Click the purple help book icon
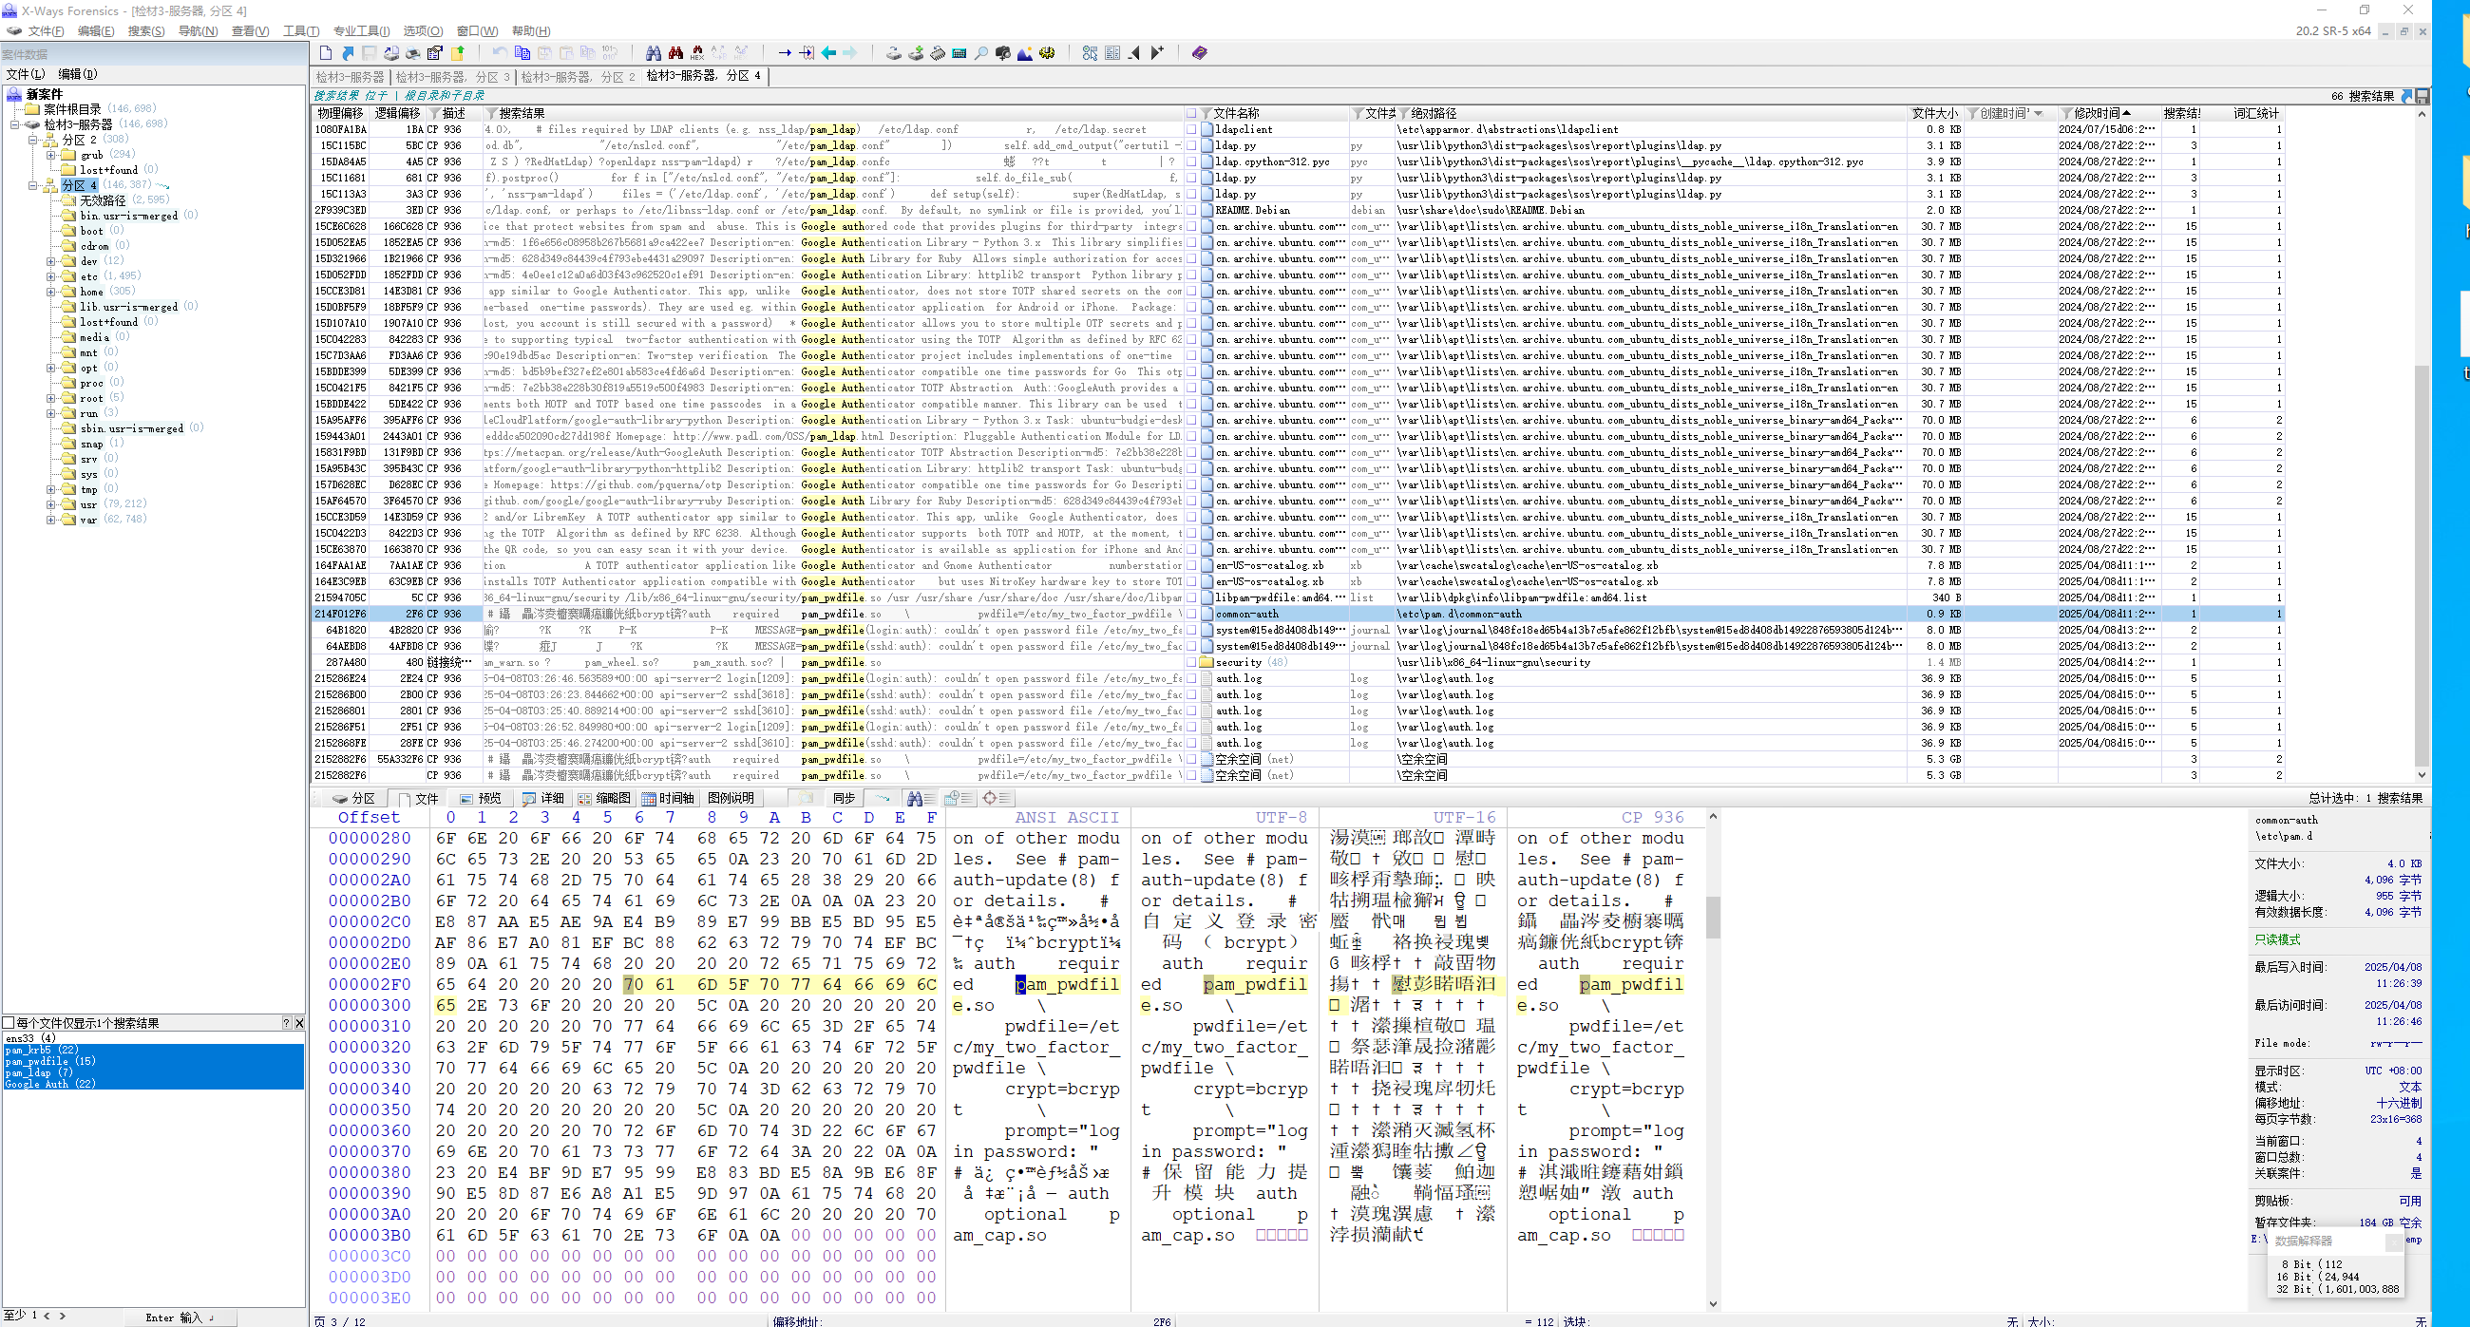This screenshot has height=1327, width=2470. pos(1199,53)
